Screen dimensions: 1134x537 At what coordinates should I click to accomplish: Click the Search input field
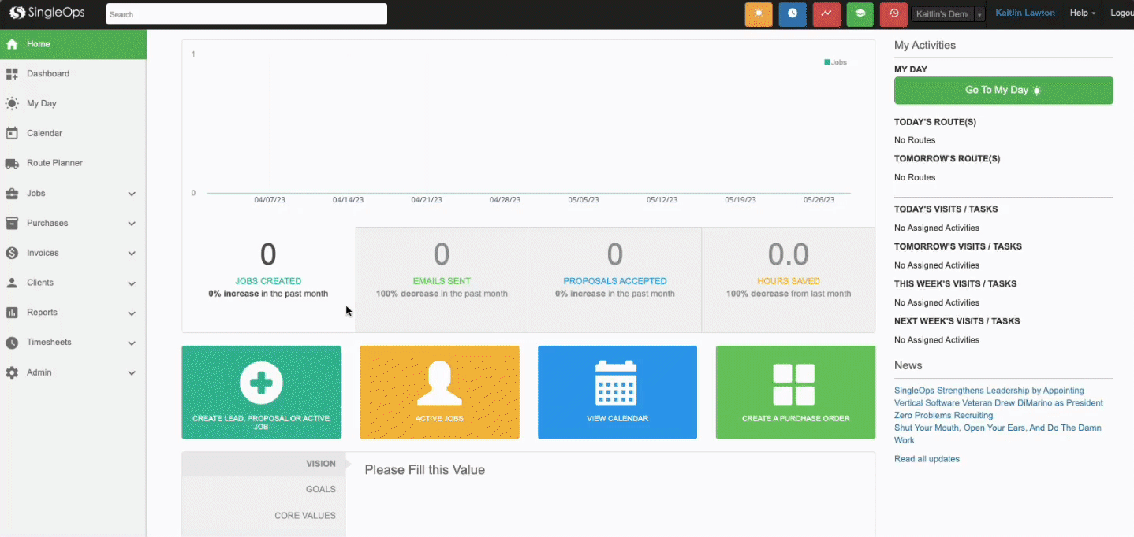pyautogui.click(x=246, y=14)
